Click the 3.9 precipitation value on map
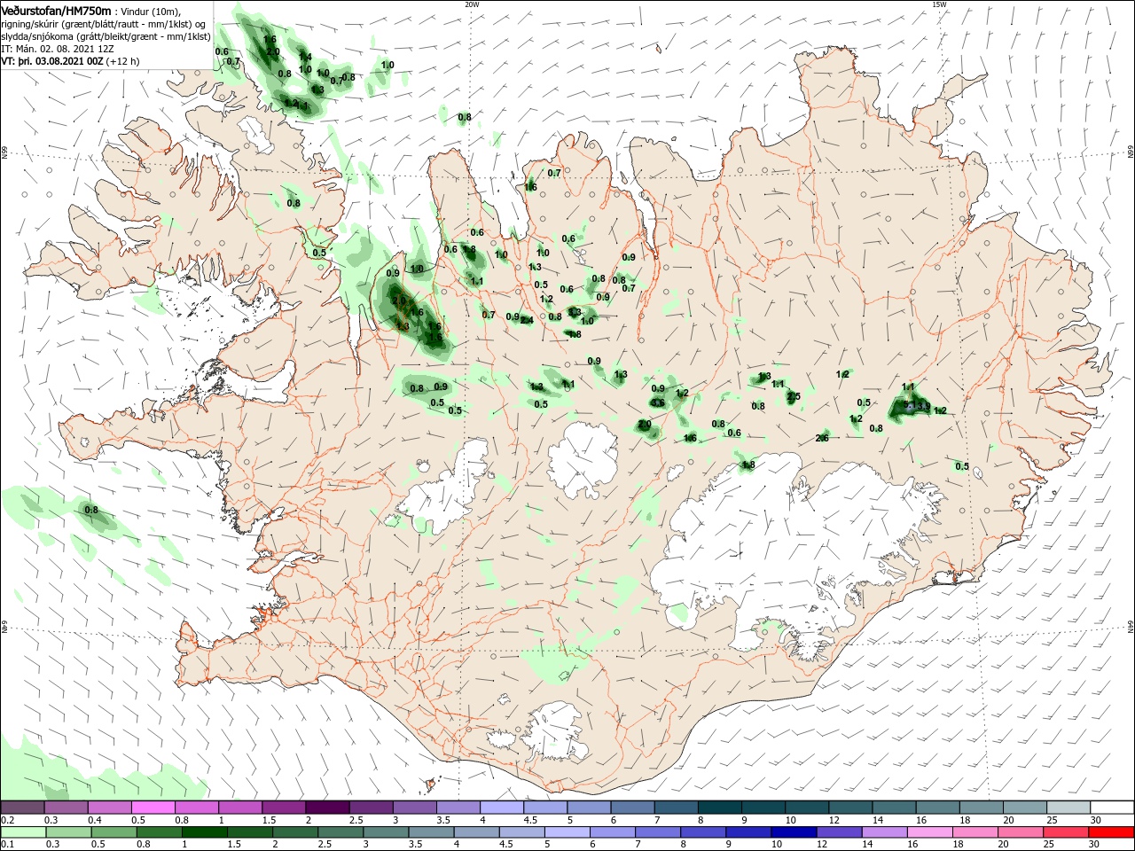The image size is (1135, 851). [x=924, y=406]
